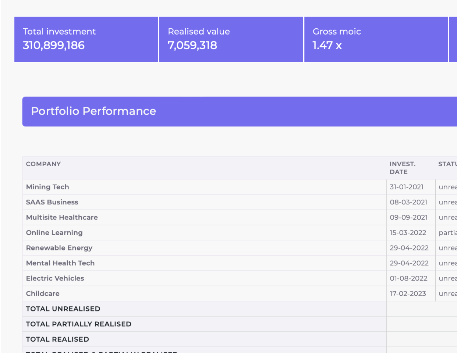Click the TOTAL REALISED summary row
Image resolution: width=457 pixels, height=353 pixels.
click(x=57, y=339)
